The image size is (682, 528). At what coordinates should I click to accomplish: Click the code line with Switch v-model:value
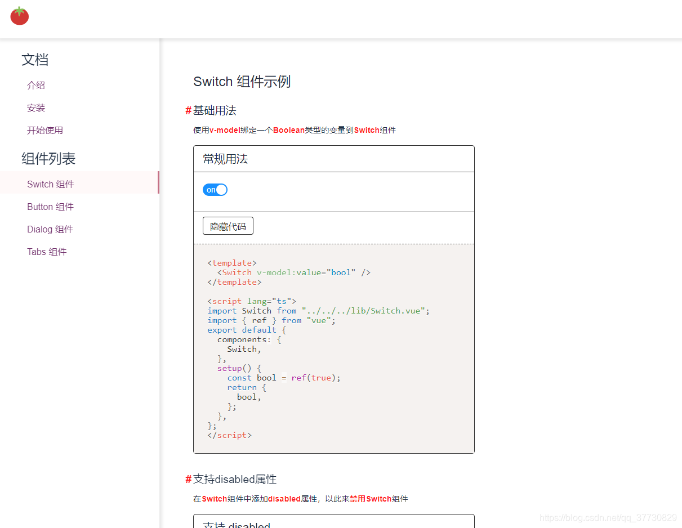pos(294,272)
